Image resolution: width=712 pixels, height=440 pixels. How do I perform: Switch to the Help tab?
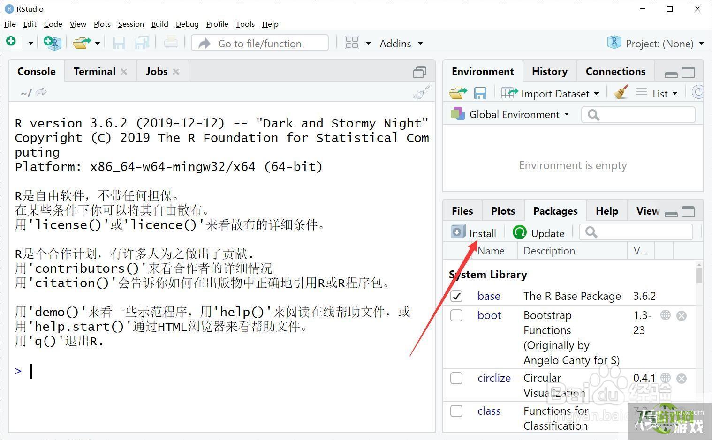tap(606, 211)
